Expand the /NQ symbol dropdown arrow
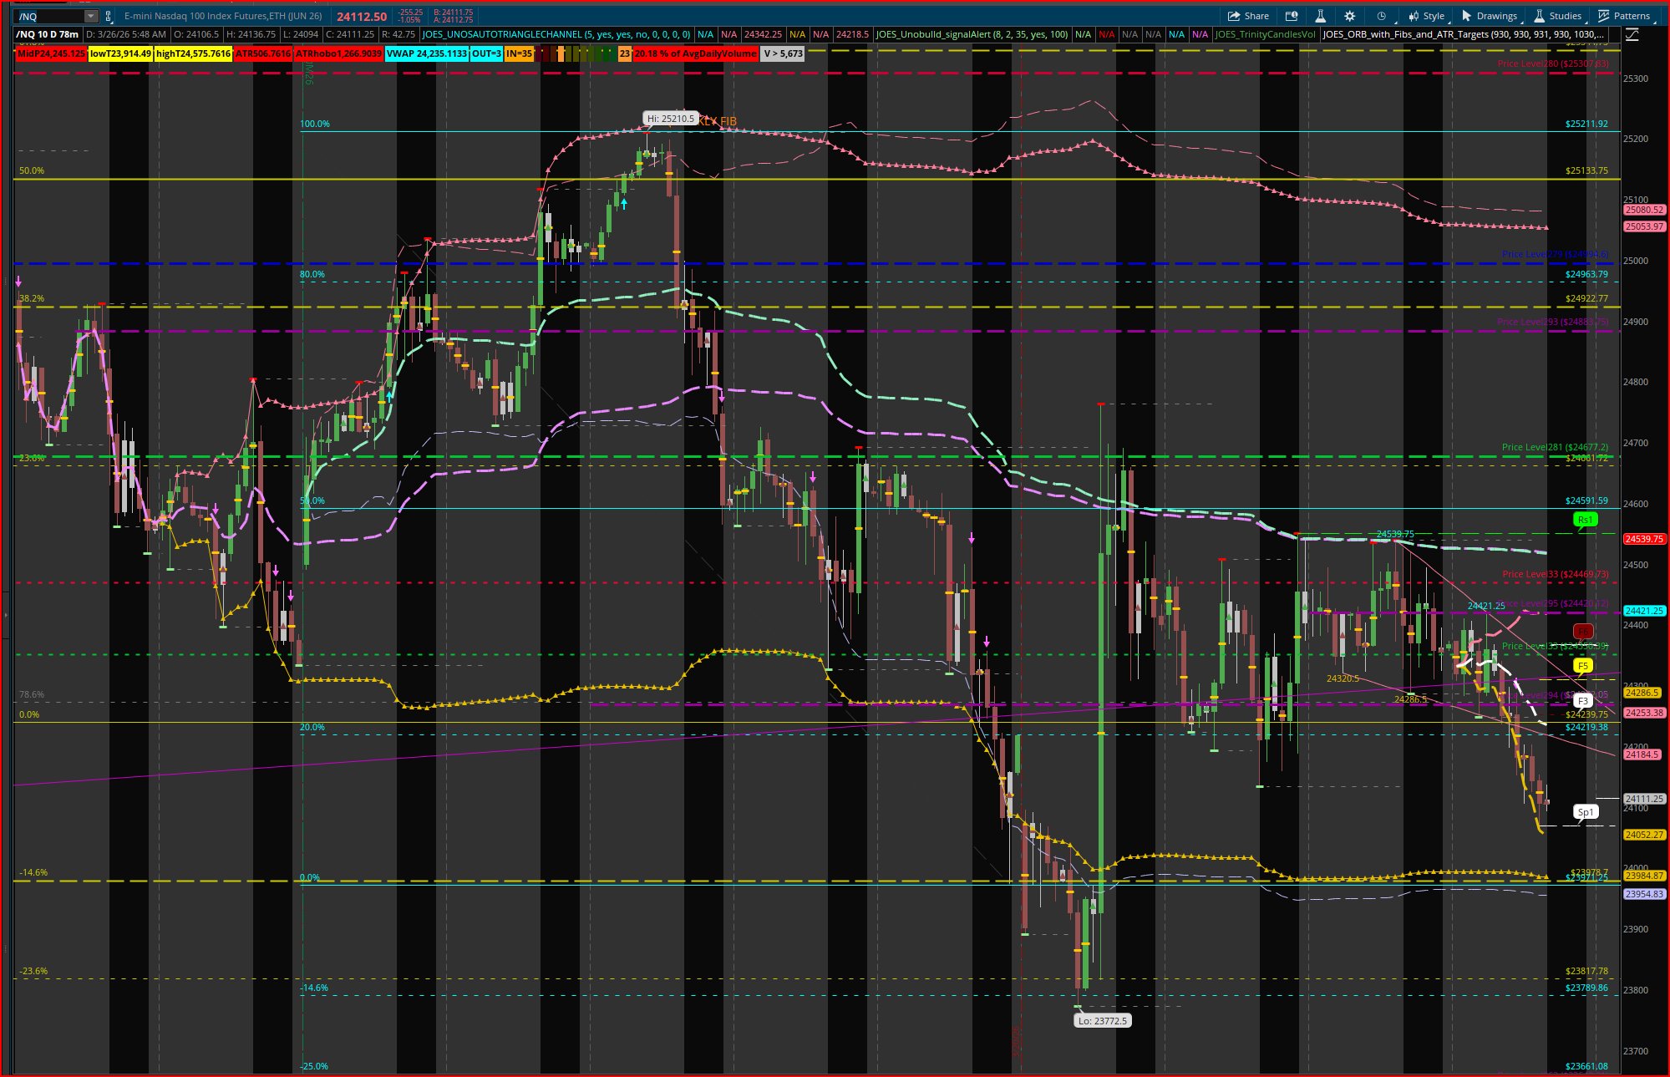This screenshot has width=1670, height=1077. click(x=90, y=17)
